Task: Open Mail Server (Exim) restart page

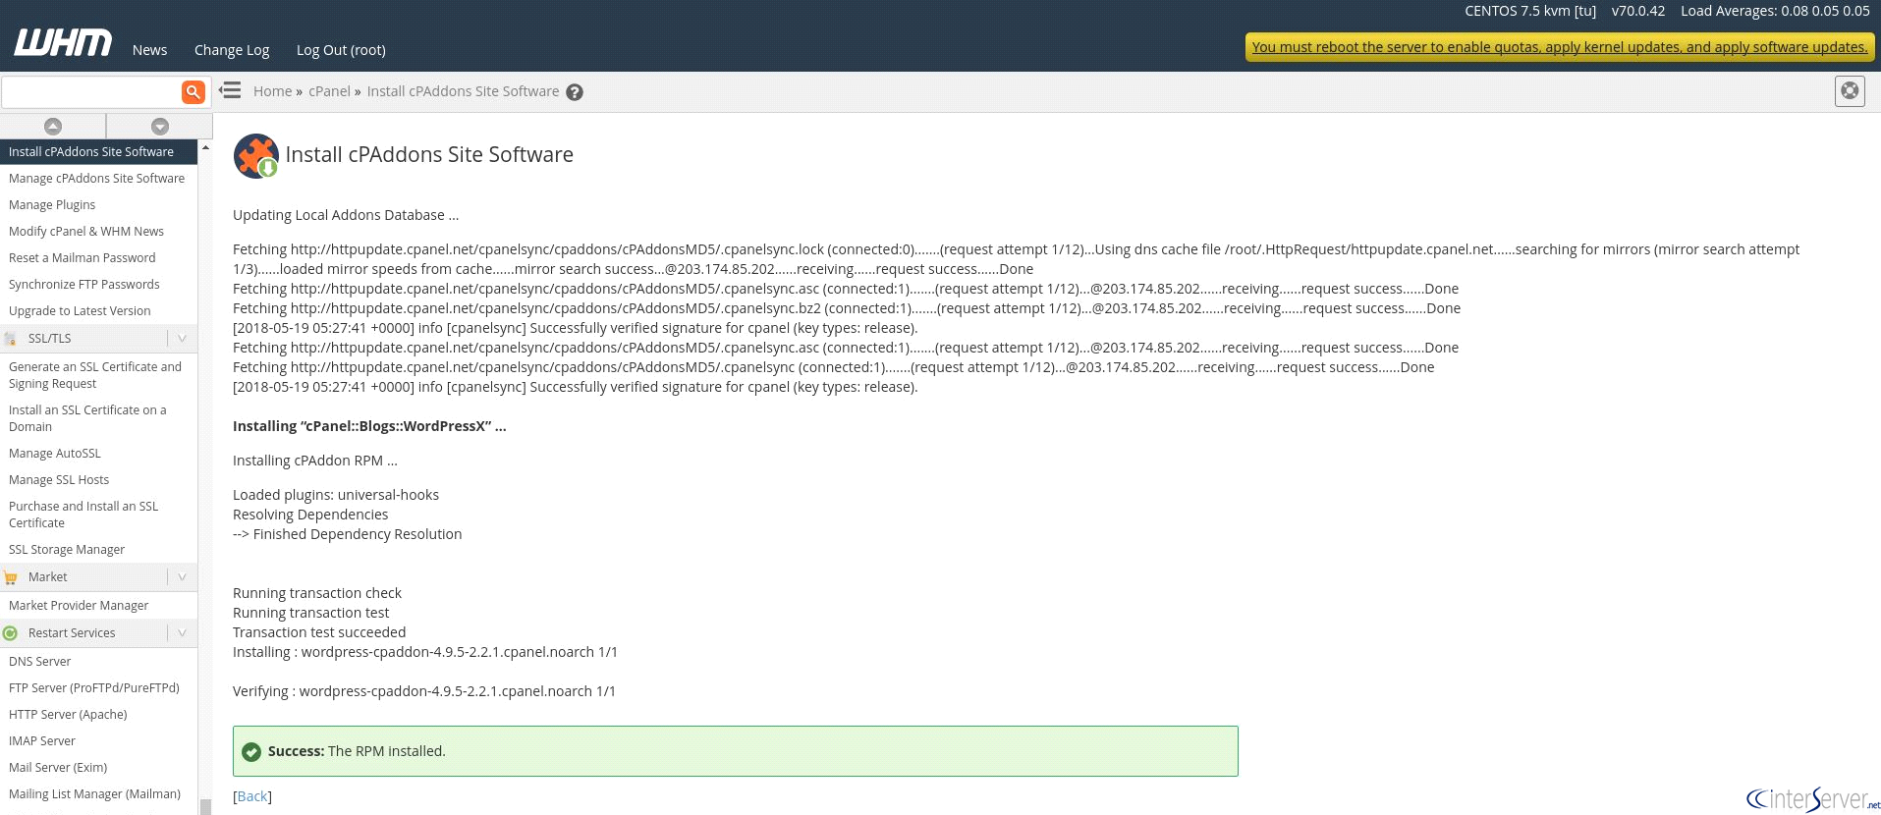Action: (x=58, y=768)
